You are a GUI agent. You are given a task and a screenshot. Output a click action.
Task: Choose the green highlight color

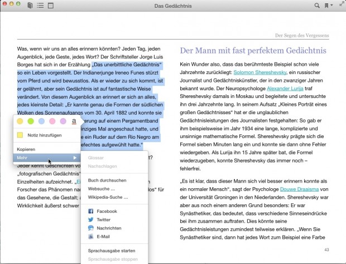point(31,121)
